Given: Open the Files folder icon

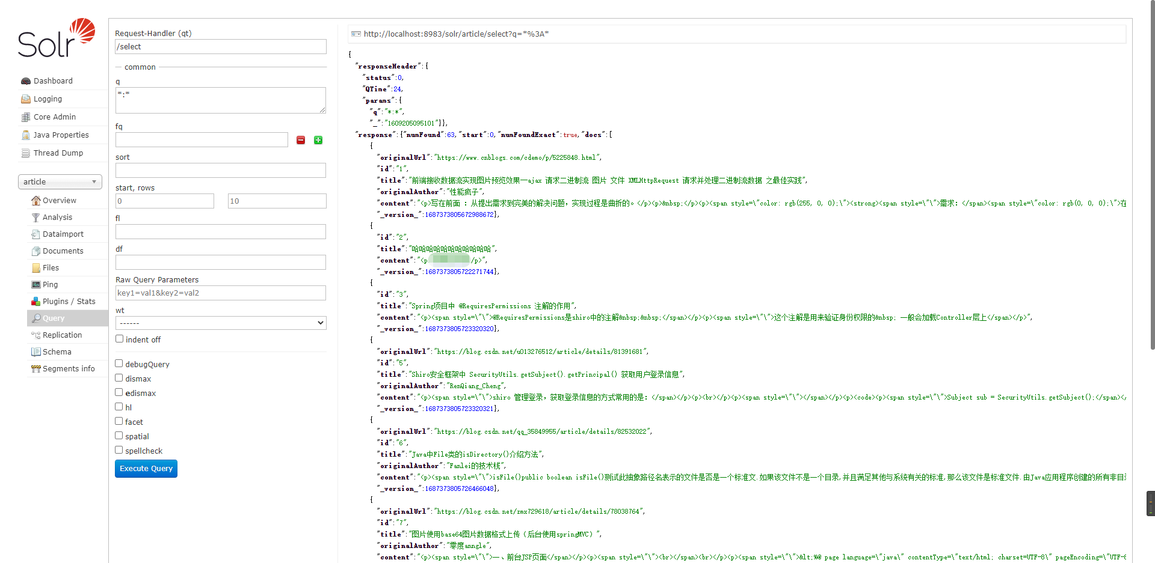Looking at the screenshot, I should coord(36,268).
